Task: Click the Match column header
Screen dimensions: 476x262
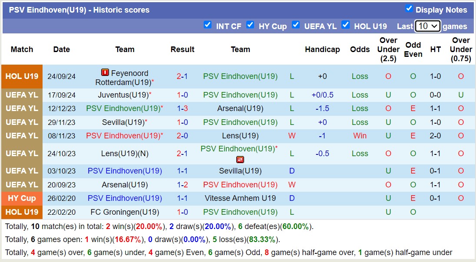Action: pos(22,49)
